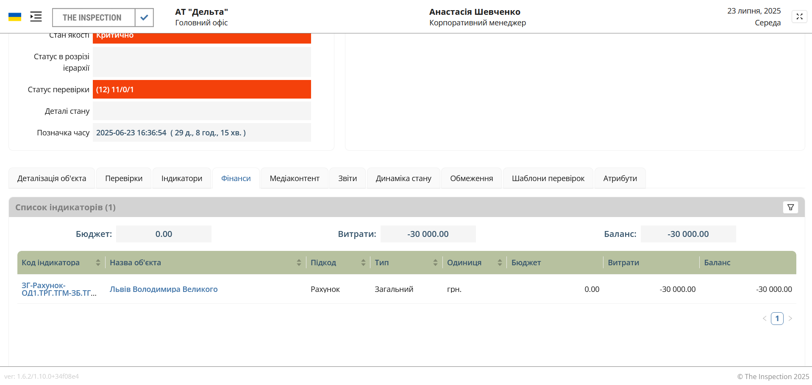
Task: Click the checkmark icon beside THE INSPECTION logo
Action: [x=144, y=17]
